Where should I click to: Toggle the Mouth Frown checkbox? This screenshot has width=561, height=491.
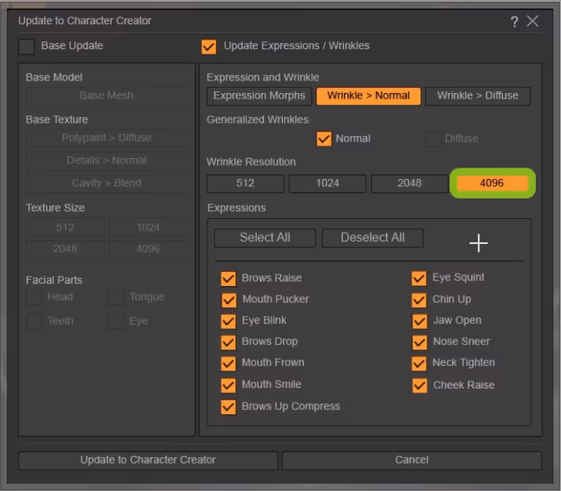pyautogui.click(x=228, y=364)
